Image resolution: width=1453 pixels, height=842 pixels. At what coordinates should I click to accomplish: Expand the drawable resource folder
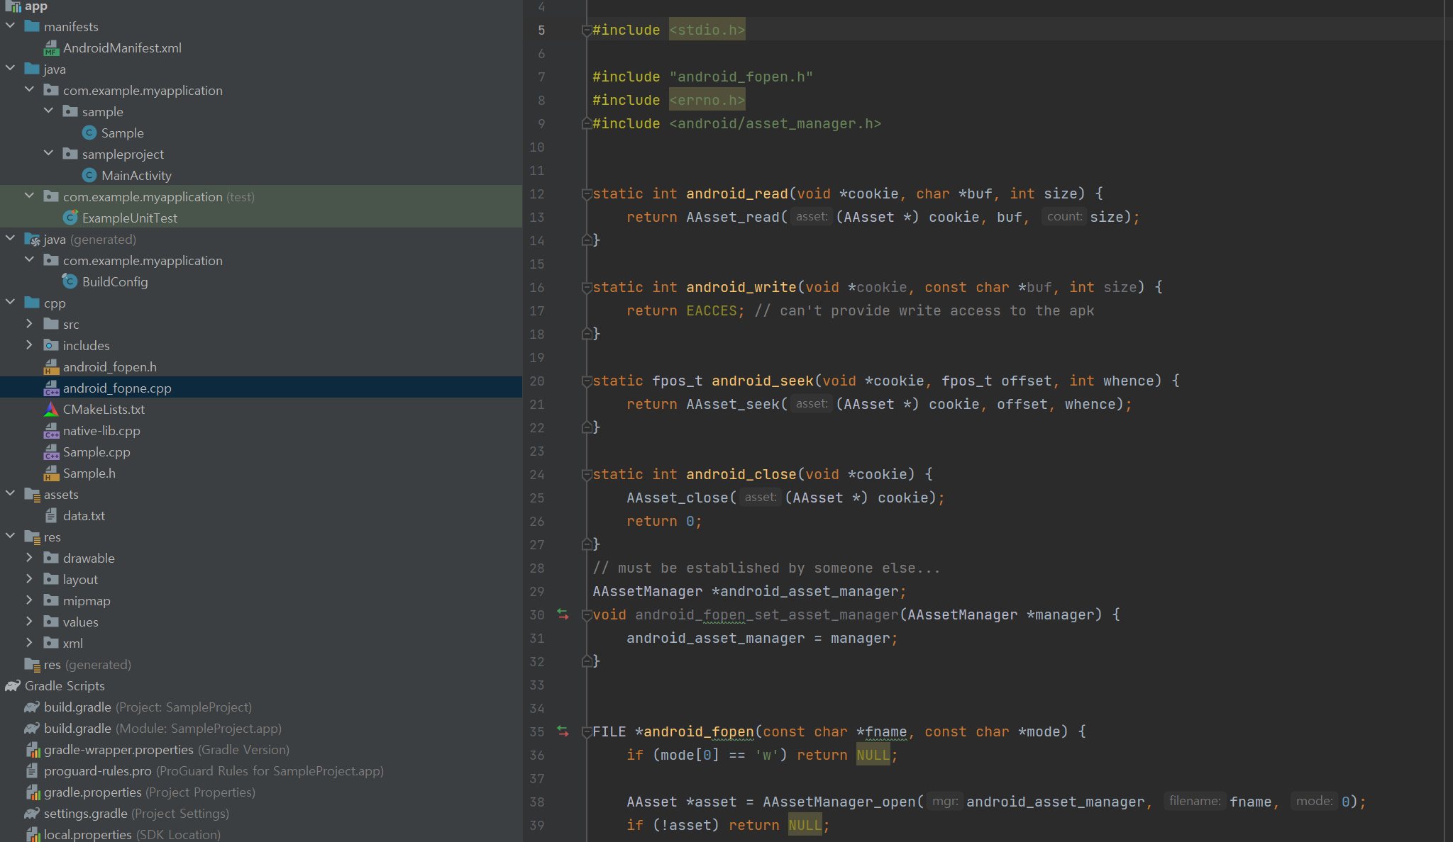click(x=29, y=558)
